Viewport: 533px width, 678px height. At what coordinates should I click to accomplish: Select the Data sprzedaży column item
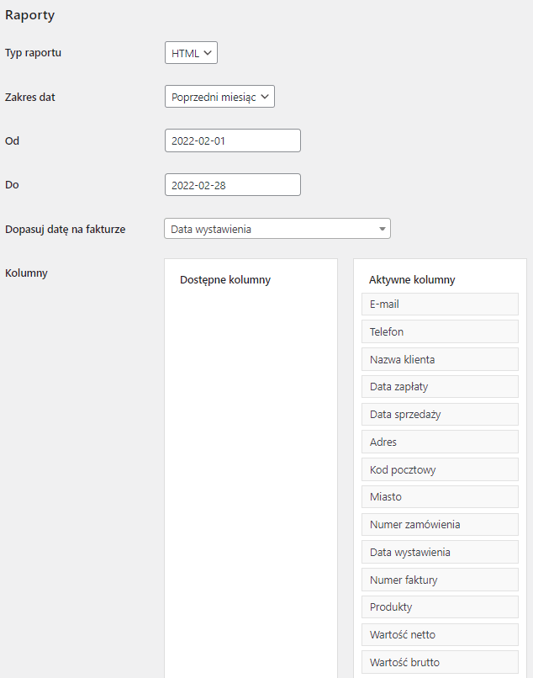tap(440, 414)
